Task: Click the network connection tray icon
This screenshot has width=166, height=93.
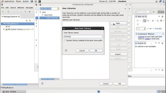Action: 160,1
